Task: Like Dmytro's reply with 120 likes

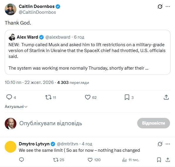Action: pyautogui.click(x=90, y=160)
